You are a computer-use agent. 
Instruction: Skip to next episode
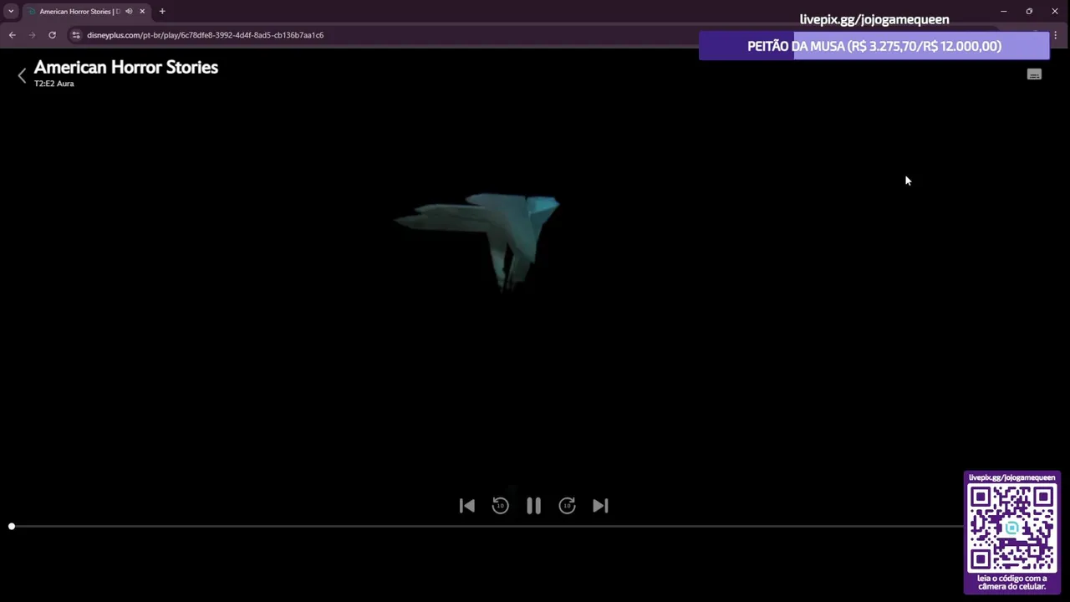point(600,505)
